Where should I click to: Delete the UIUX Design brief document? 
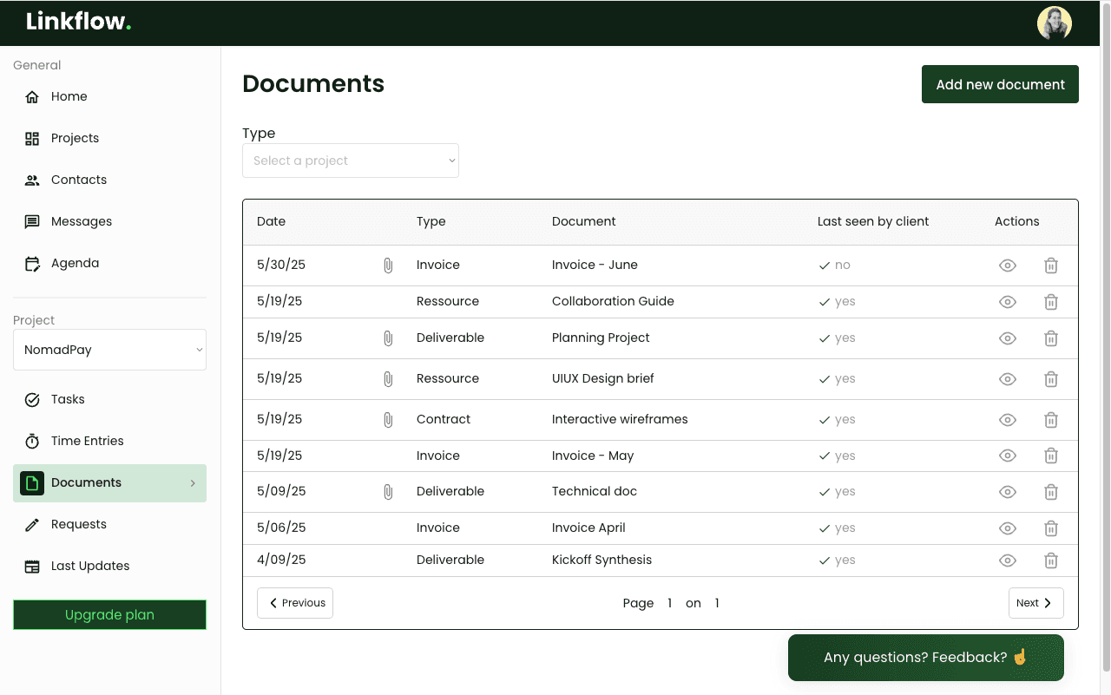click(x=1050, y=379)
